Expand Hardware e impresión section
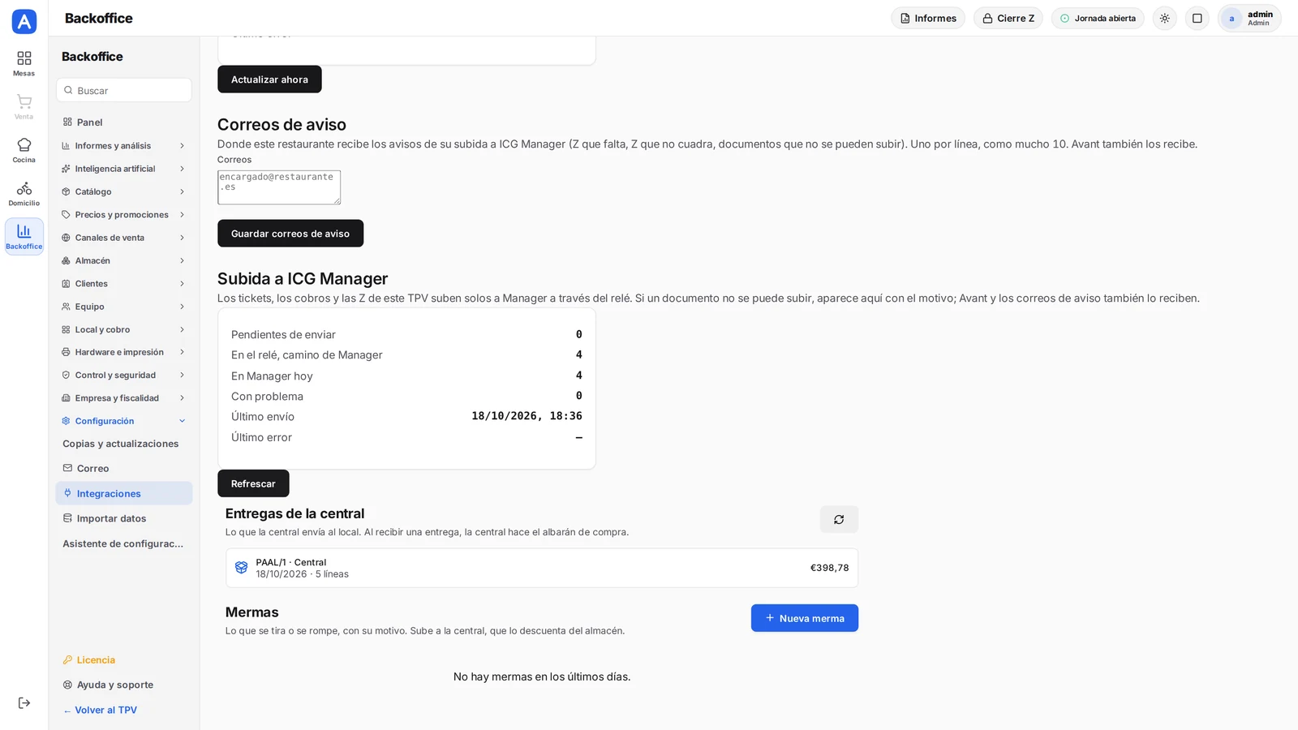 point(124,352)
